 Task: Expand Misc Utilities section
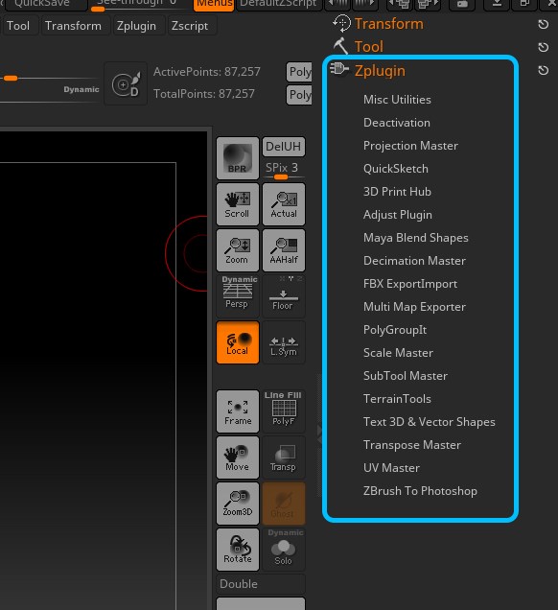[397, 100]
